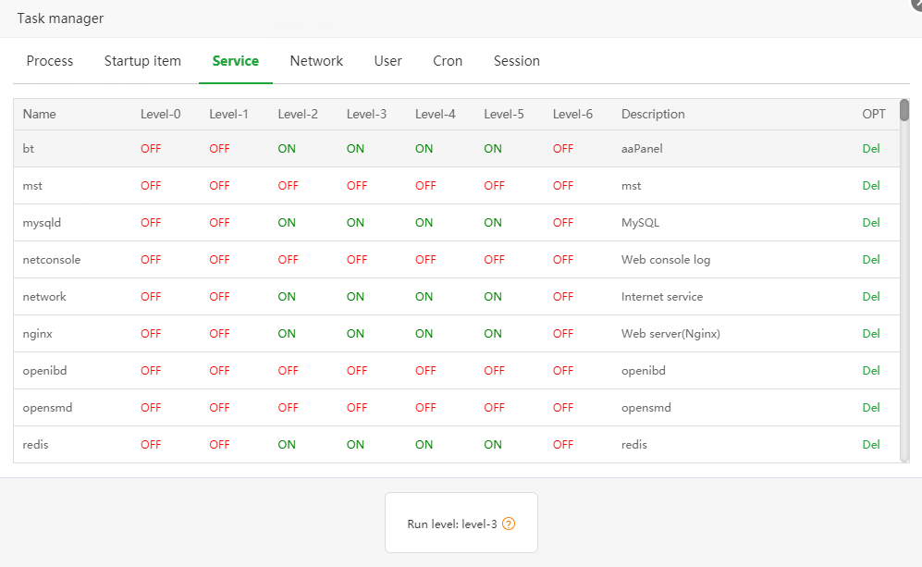Switch to the Process tab
The height and width of the screenshot is (567, 922).
click(50, 61)
